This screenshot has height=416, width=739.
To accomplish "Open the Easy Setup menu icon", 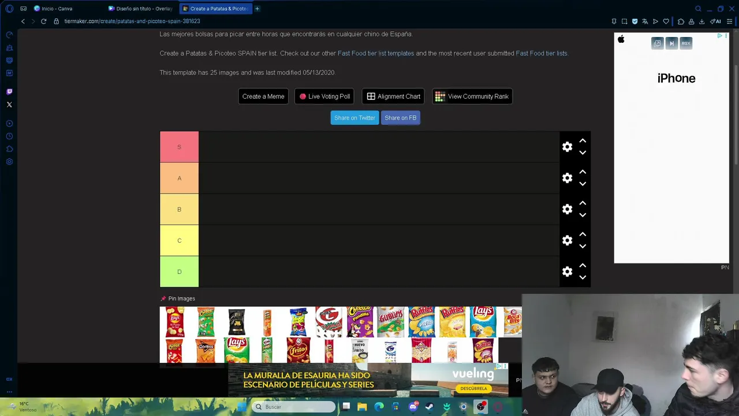I will 729,21.
